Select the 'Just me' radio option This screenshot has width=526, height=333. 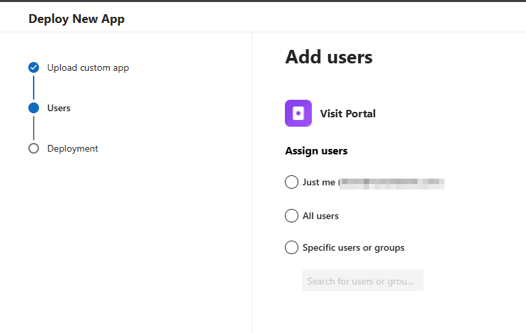292,182
